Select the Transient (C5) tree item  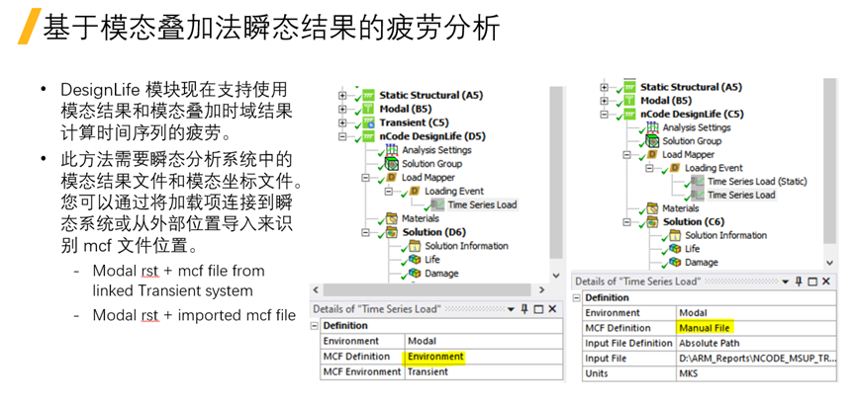[414, 122]
